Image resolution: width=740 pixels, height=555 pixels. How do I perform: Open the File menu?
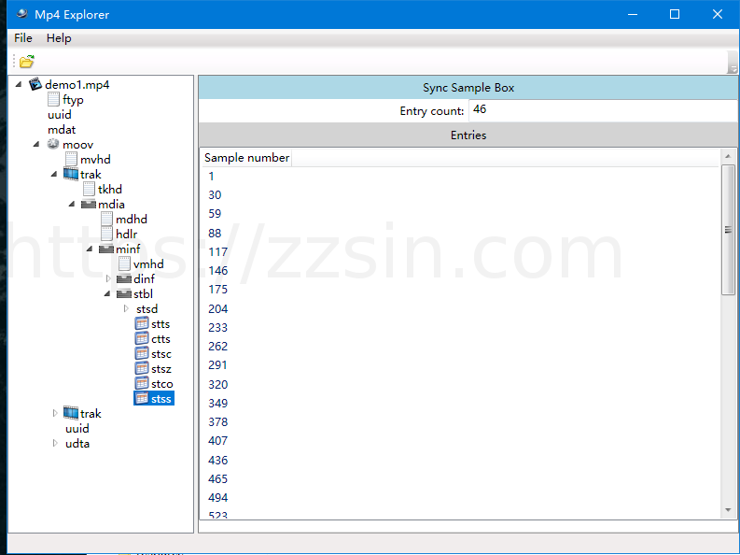click(x=23, y=38)
